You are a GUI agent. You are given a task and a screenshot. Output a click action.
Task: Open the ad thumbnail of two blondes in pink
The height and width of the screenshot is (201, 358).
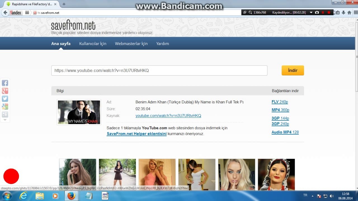(x=157, y=174)
